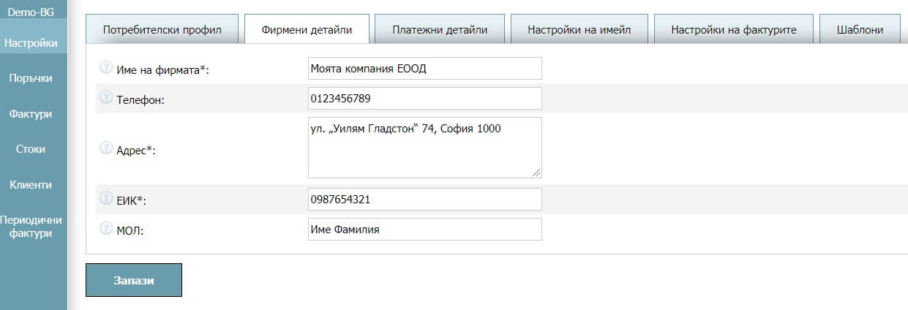Open Периодични фактури in sidebar
This screenshot has height=310, width=908.
[x=31, y=227]
